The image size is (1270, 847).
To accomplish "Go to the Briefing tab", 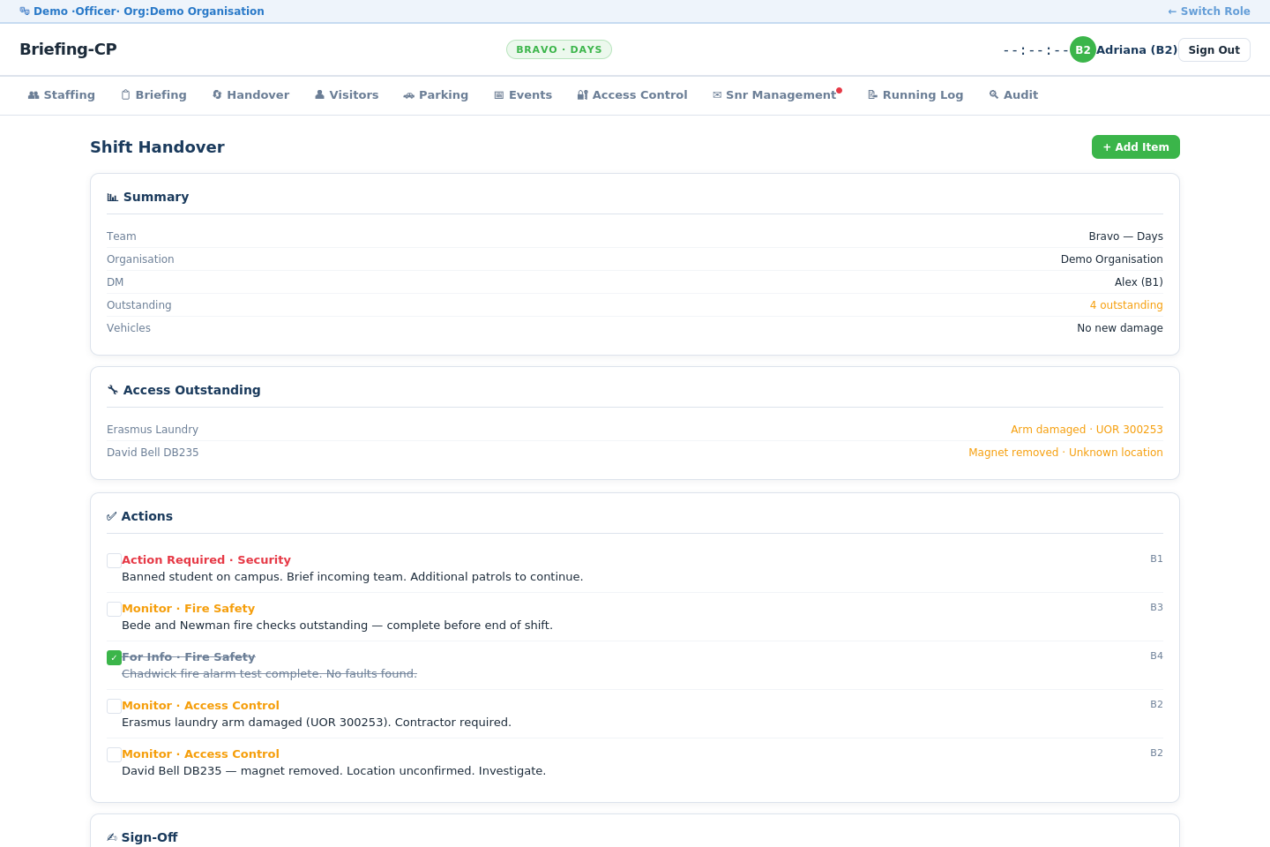I will point(154,95).
